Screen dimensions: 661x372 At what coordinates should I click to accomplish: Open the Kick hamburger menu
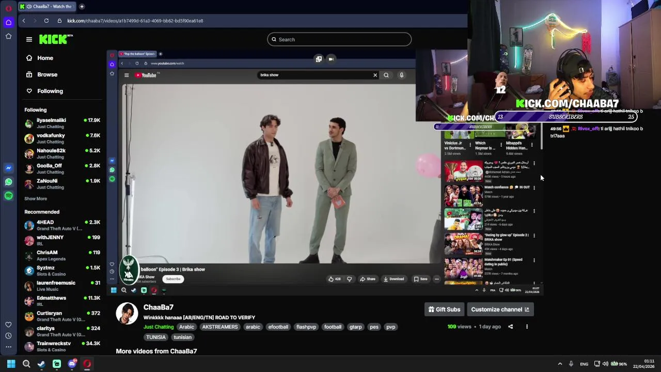click(x=29, y=39)
